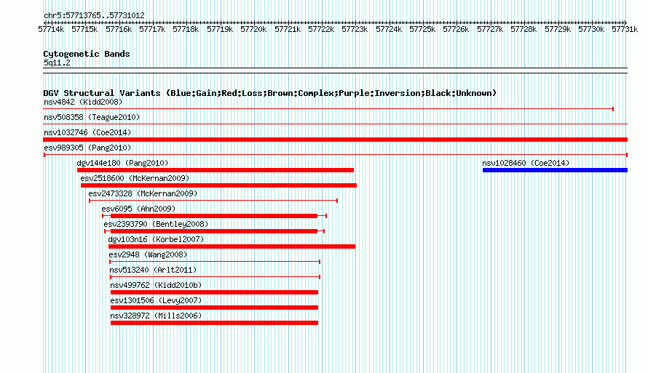Open nsv513240 (Arlt2011) label
648x373 pixels.
tap(153, 270)
